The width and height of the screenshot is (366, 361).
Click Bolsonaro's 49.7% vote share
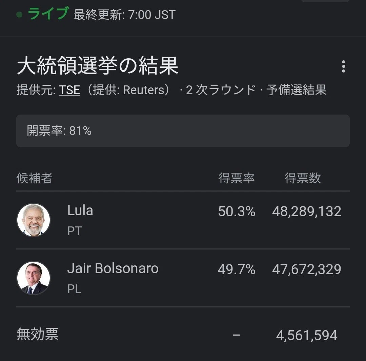(x=237, y=269)
